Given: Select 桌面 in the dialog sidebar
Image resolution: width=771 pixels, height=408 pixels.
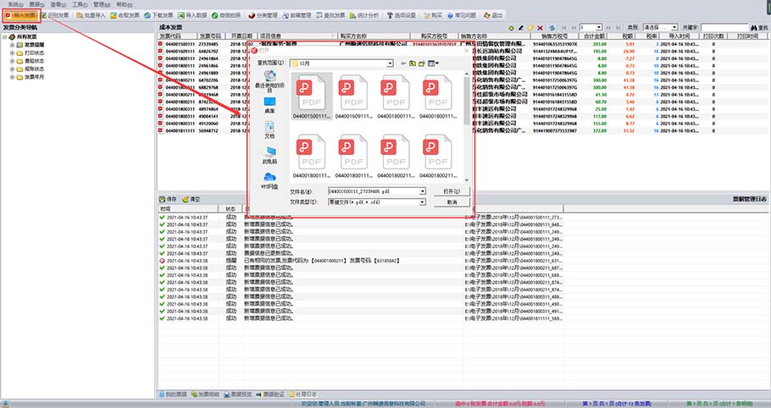Looking at the screenshot, I should (269, 105).
